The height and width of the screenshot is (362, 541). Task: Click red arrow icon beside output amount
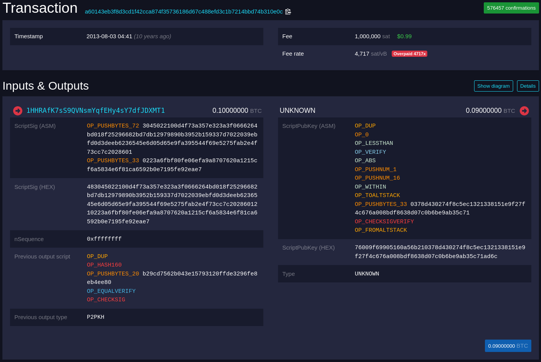pyautogui.click(x=524, y=111)
